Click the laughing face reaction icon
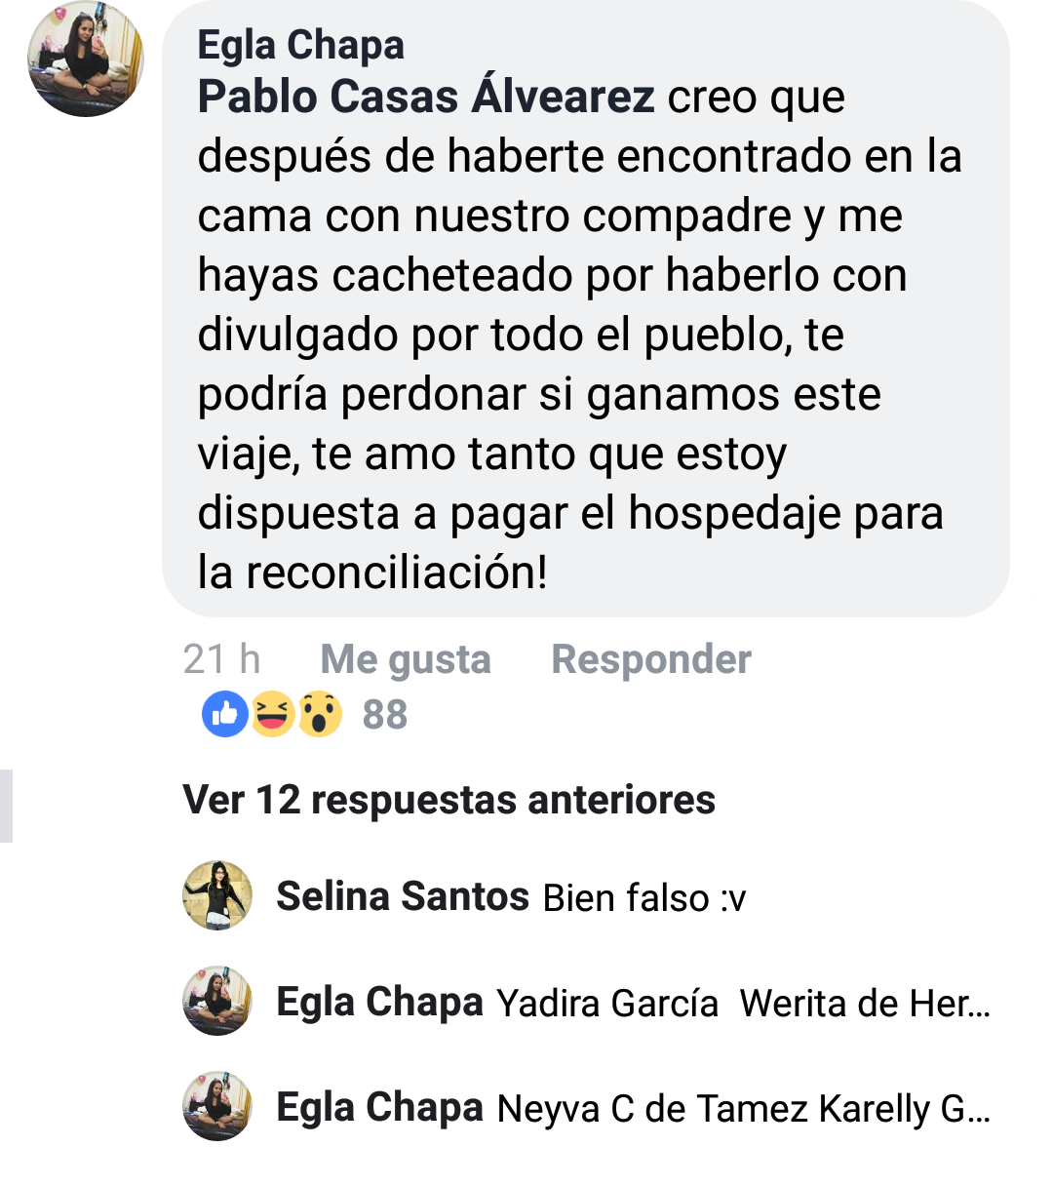Viewport: 1053px width, 1186px height. click(273, 714)
